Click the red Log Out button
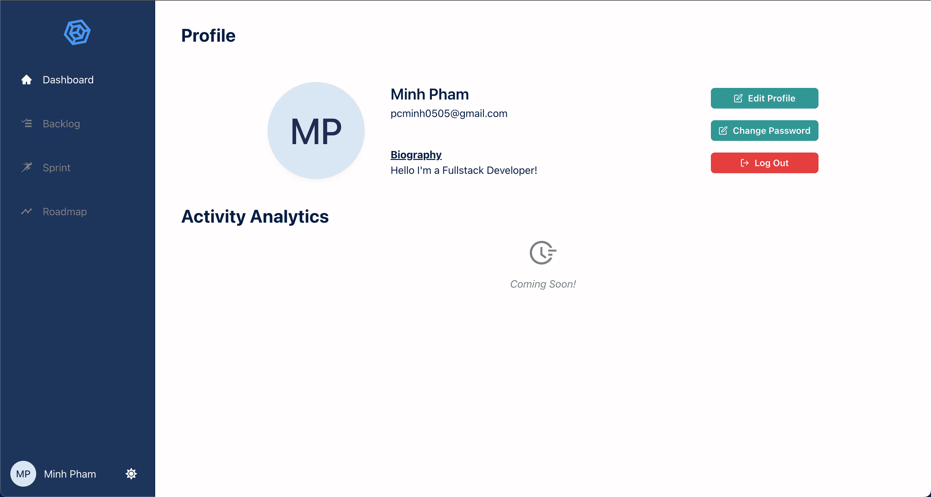 pos(765,163)
